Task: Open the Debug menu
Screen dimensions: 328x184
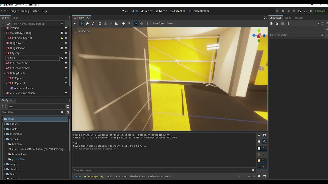Action: click(25, 11)
